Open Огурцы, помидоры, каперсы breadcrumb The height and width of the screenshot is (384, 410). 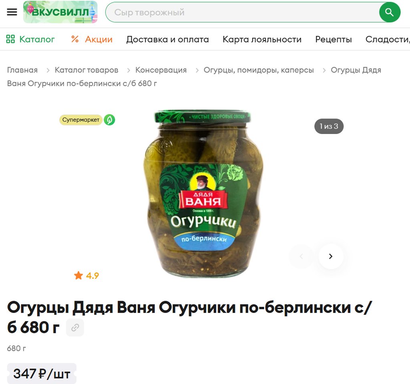[259, 70]
